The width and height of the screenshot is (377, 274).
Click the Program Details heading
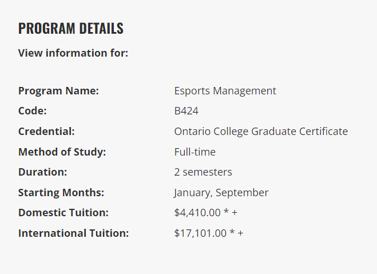70,28
